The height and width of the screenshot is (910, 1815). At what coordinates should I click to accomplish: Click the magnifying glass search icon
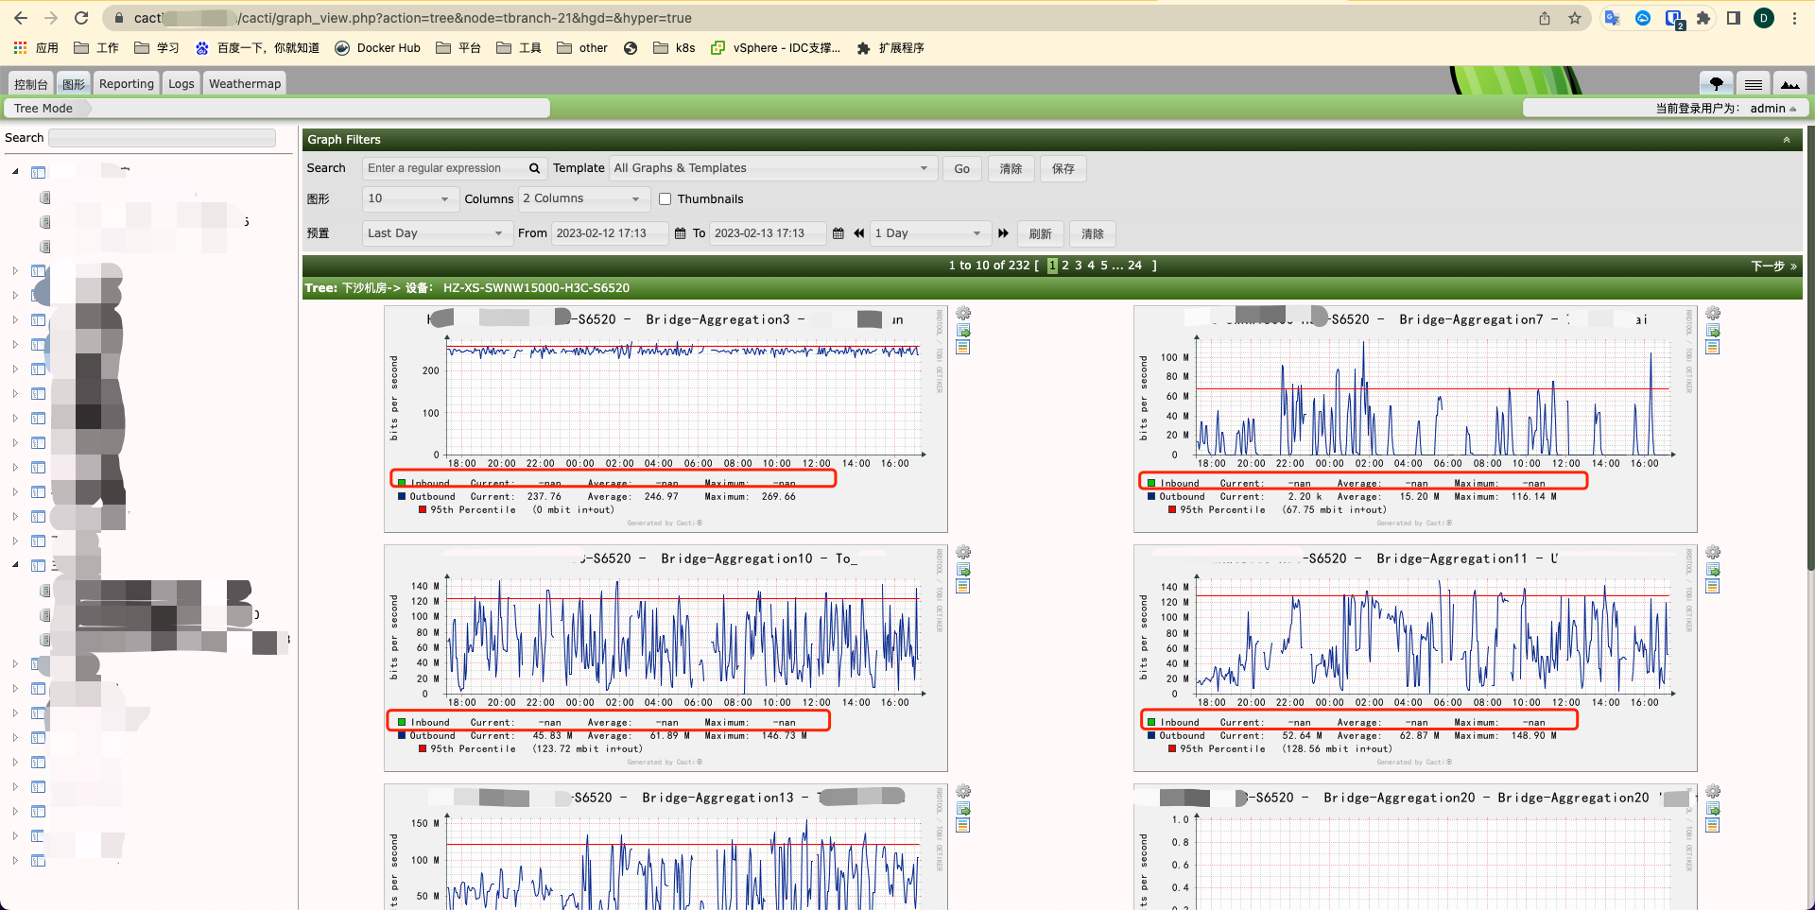pos(534,168)
